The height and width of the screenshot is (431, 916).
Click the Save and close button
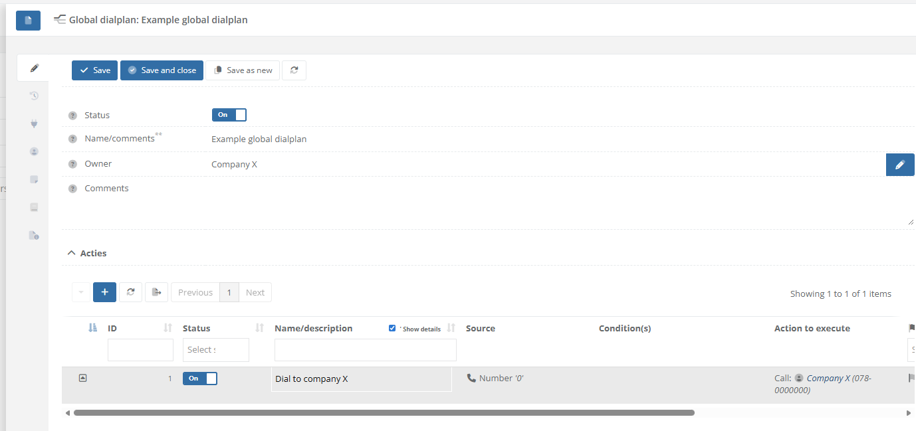162,70
